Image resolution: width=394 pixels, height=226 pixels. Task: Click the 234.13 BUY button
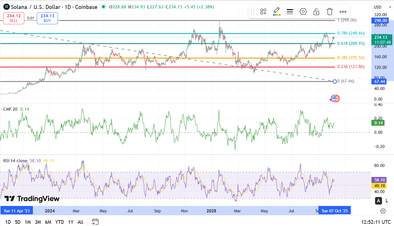tap(47, 18)
